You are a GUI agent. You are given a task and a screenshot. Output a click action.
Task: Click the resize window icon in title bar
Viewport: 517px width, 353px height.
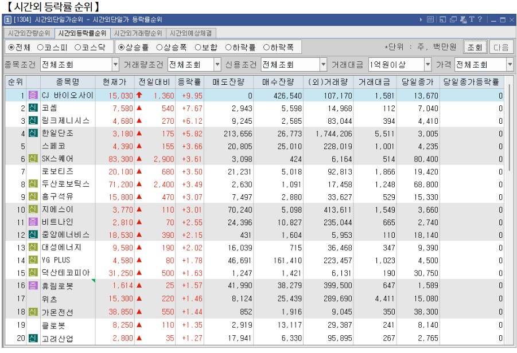point(442,19)
